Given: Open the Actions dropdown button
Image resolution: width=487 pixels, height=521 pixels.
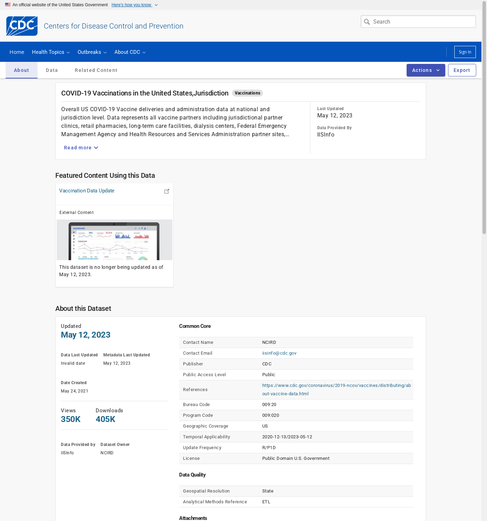Looking at the screenshot, I should [425, 70].
